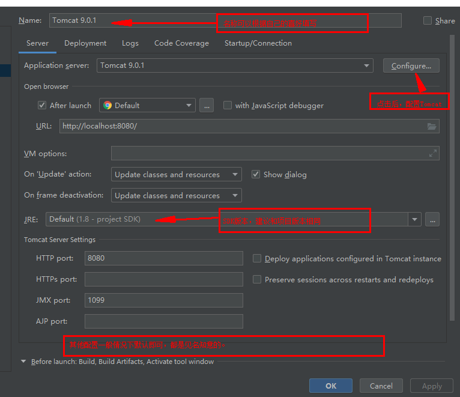
Task: Click the Configure... button
Action: (x=411, y=65)
